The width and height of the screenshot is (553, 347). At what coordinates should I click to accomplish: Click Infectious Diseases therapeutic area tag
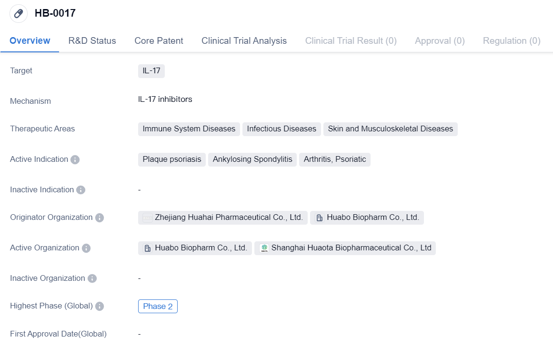click(282, 129)
